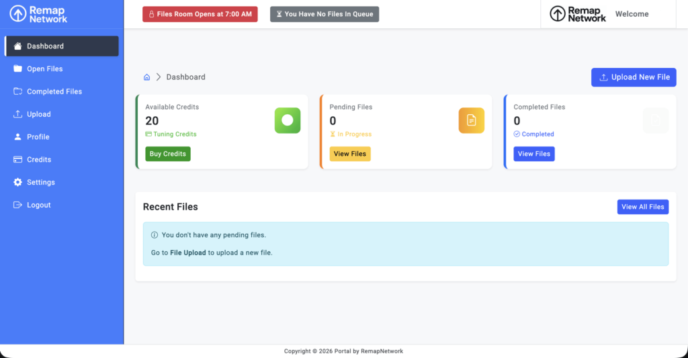The image size is (688, 358).
Task: Click the breadcrumb chevron before Dashboard
Action: coord(159,77)
